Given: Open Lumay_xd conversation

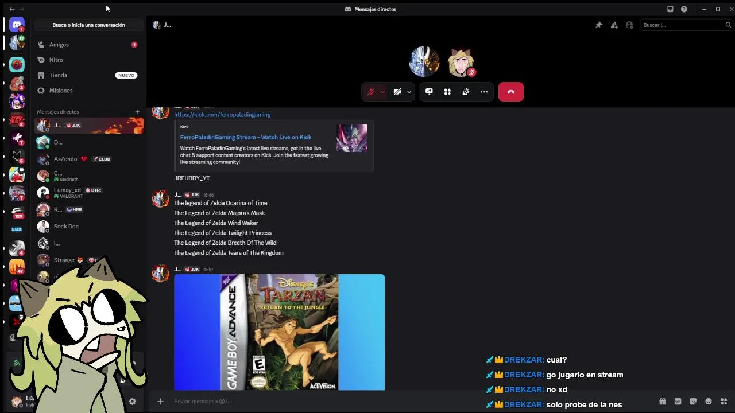Looking at the screenshot, I should (88, 193).
